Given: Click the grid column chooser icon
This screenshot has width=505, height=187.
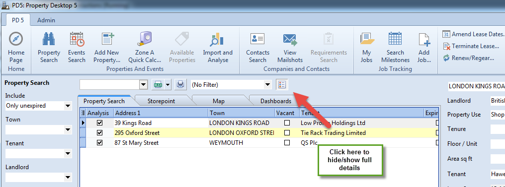Looking at the screenshot, I should pos(83,113).
